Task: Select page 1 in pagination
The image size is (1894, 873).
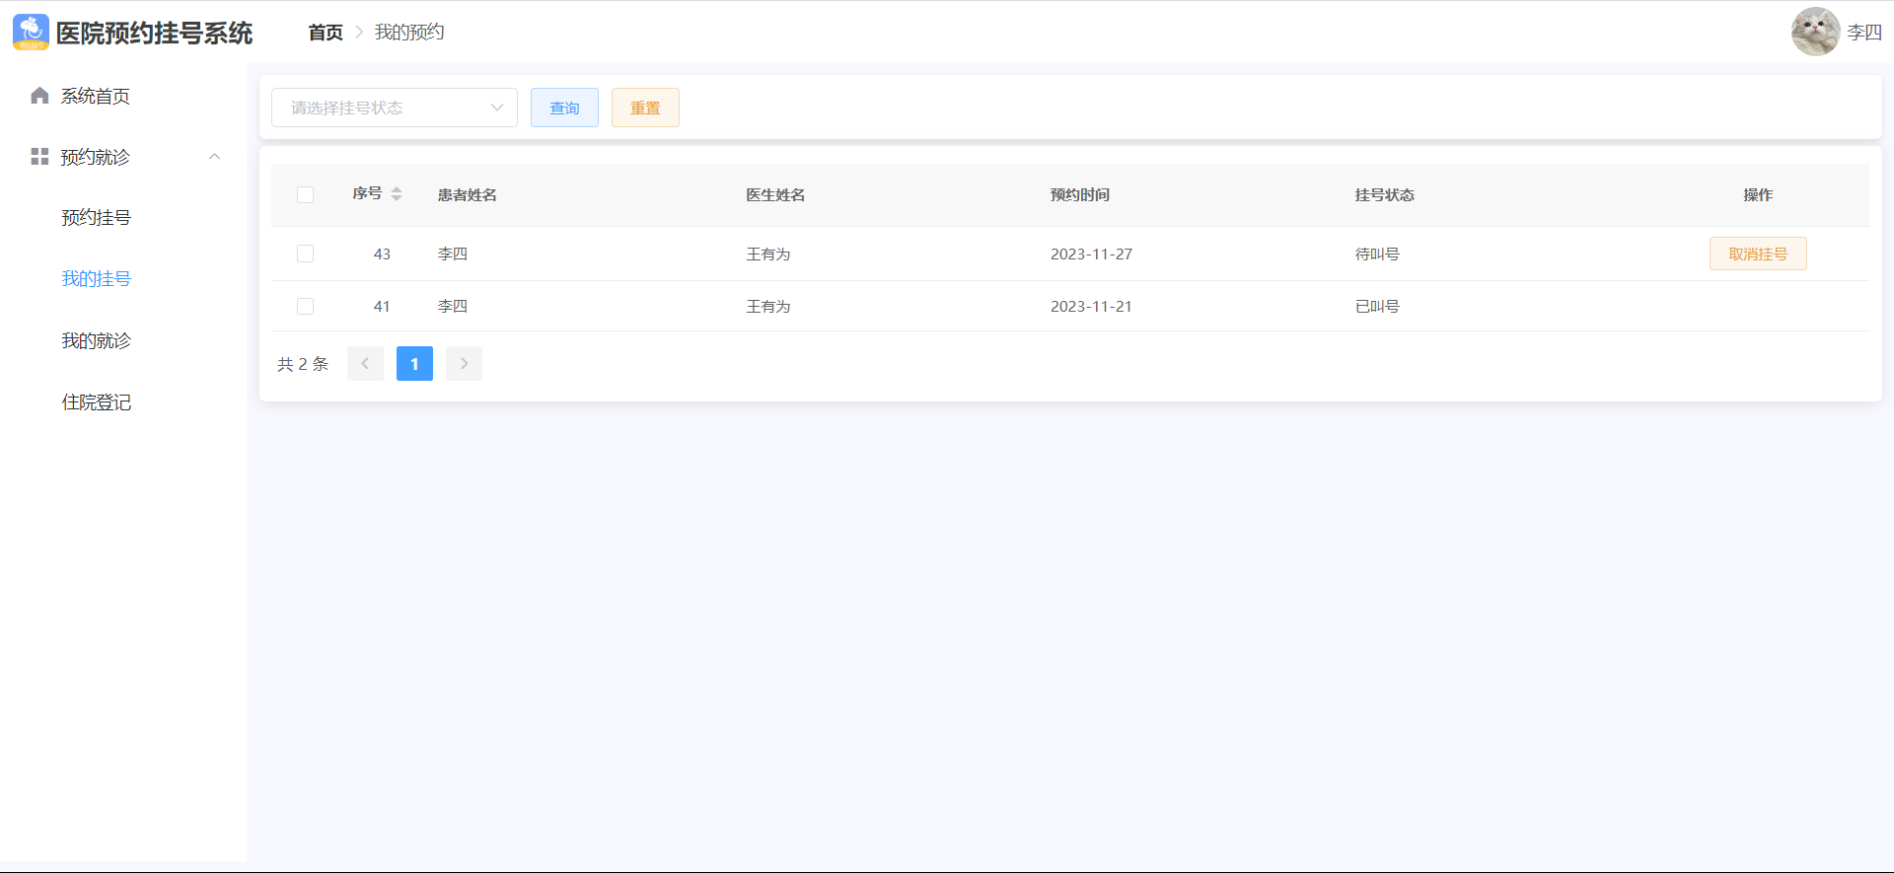Action: click(x=414, y=364)
